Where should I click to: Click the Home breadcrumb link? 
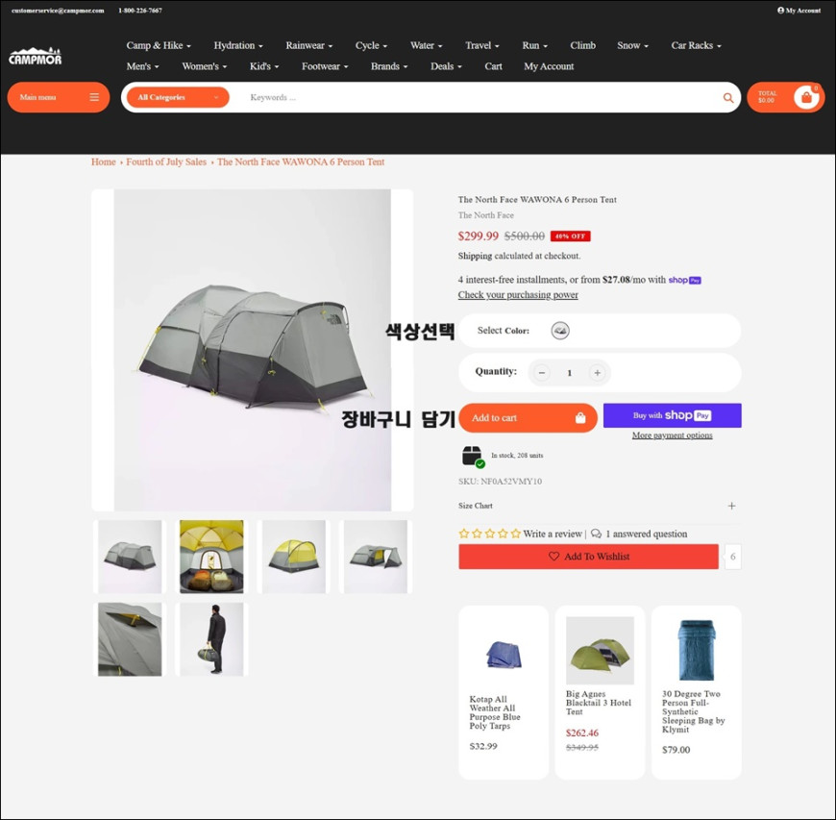pos(104,162)
